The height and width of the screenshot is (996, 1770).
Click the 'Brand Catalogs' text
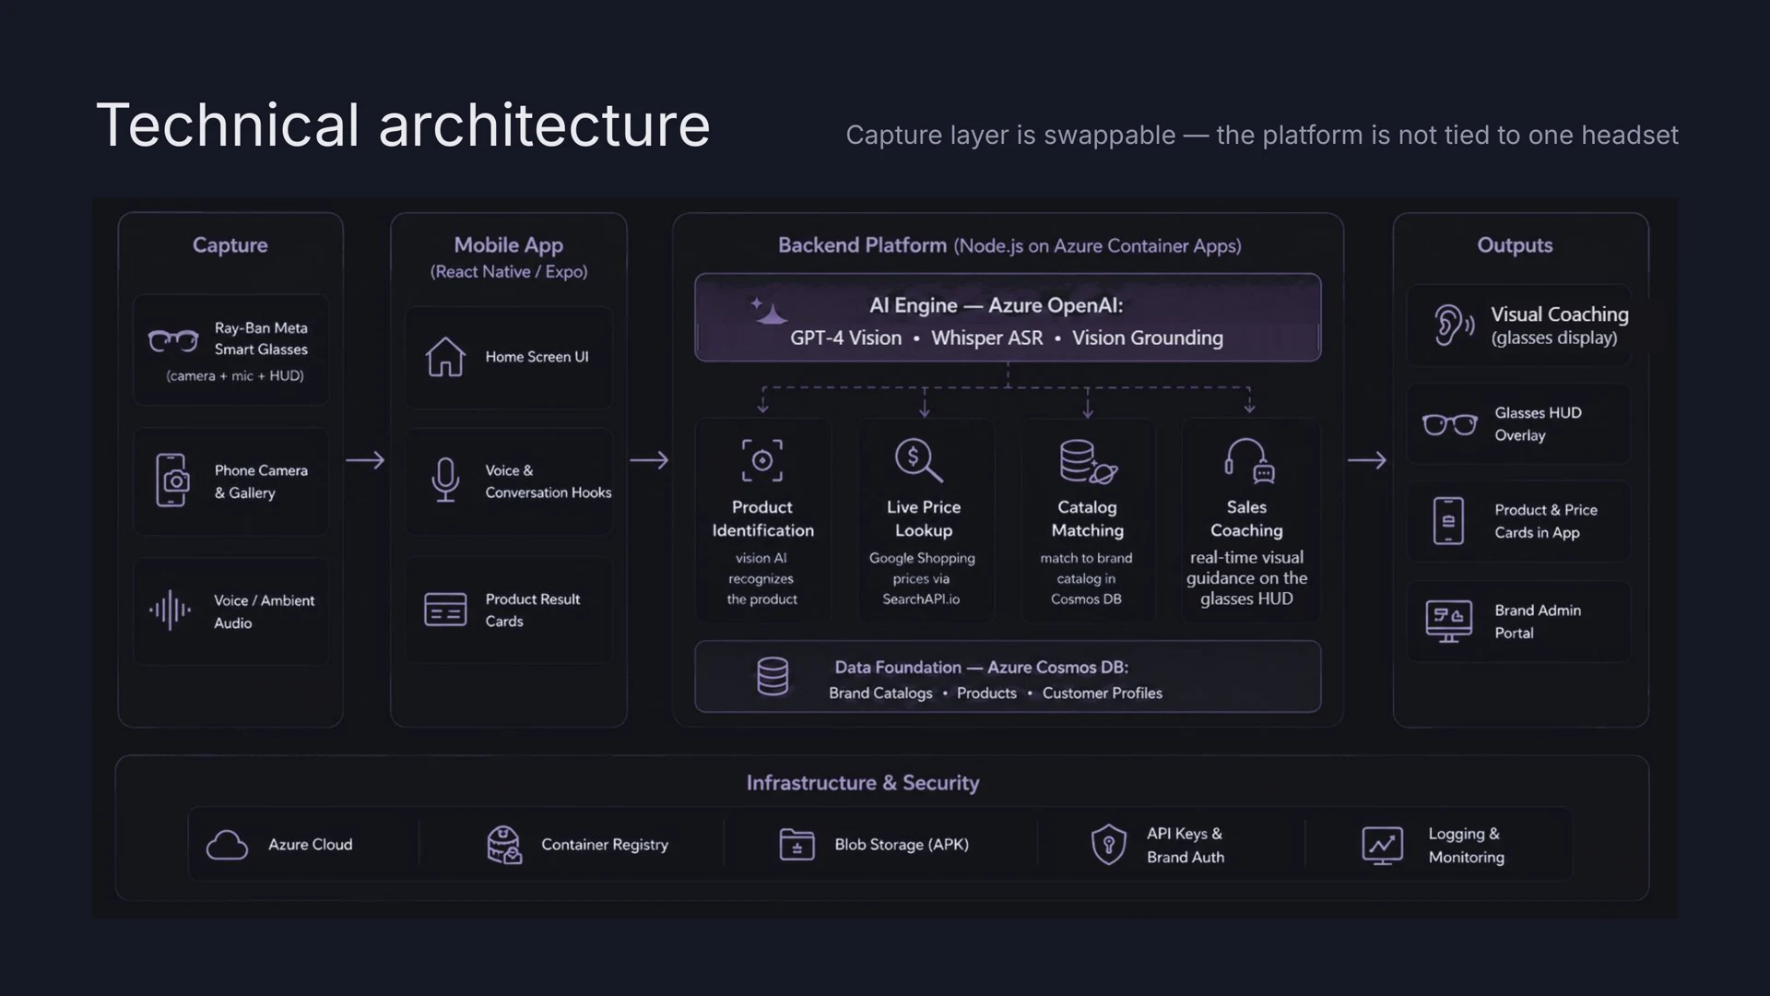pos(880,694)
